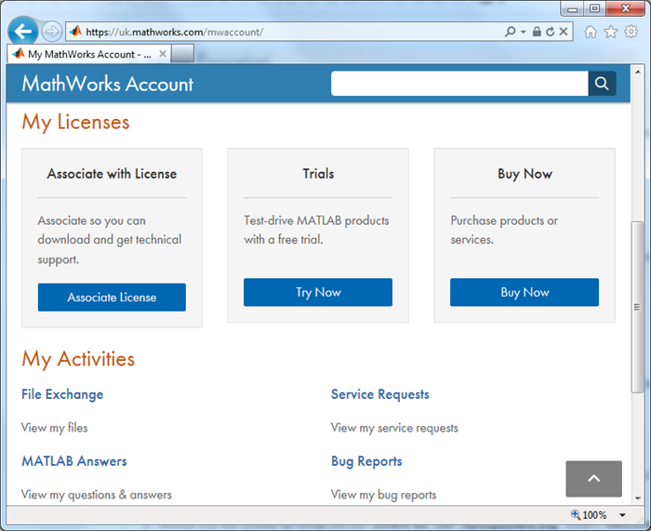The width and height of the screenshot is (651, 531).
Task: Click the vertical page scrollbar thumb
Action: coord(637,307)
